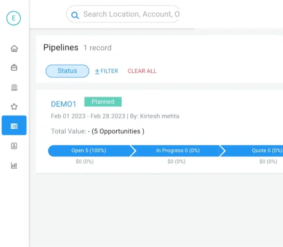Open the DEMO1 pipeline link

pyautogui.click(x=63, y=104)
